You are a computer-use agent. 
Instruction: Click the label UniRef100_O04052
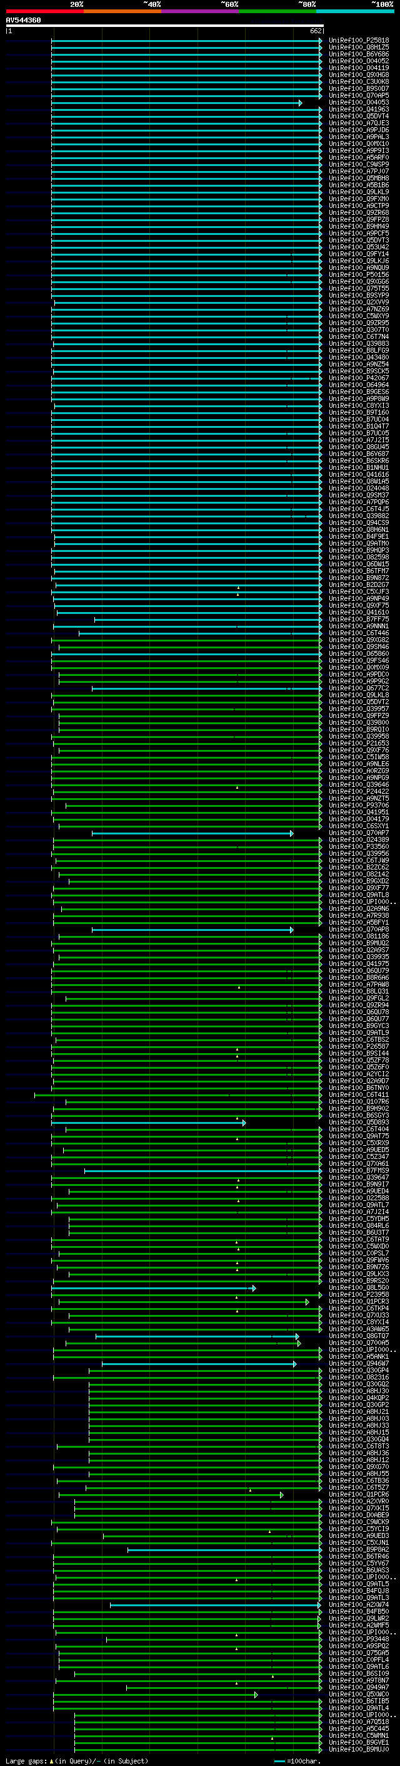(x=358, y=61)
